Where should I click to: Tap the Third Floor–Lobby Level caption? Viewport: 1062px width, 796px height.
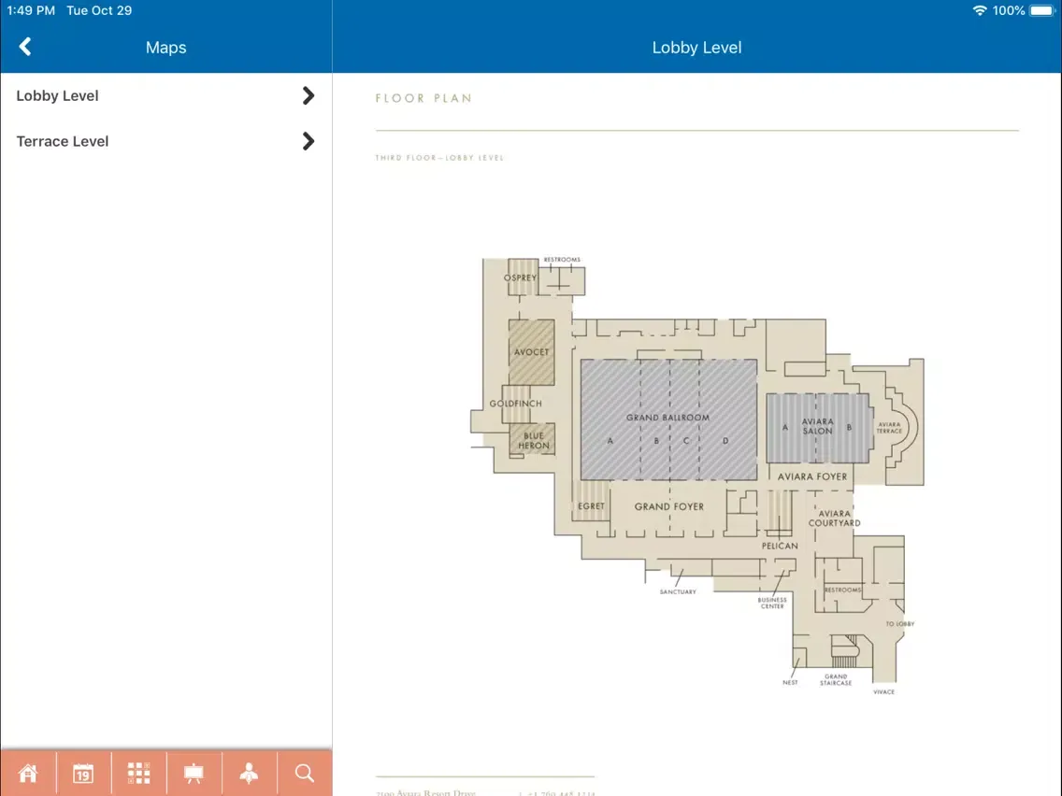tap(439, 158)
